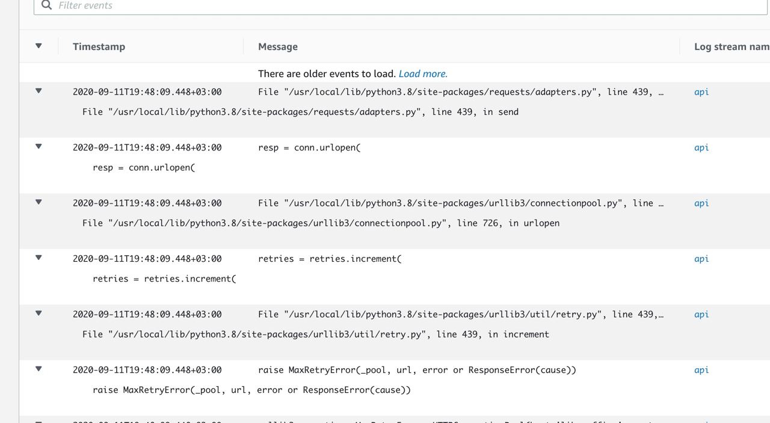Image resolution: width=770 pixels, height=423 pixels.
Task: Click the Load more link for older events
Action: tap(423, 73)
